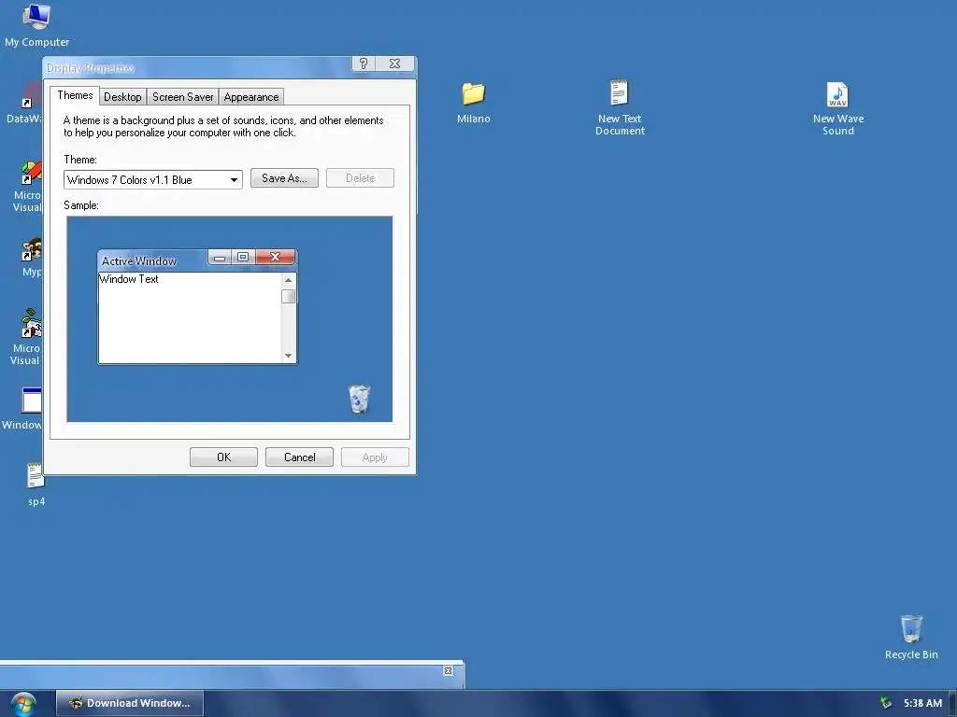This screenshot has width=957, height=717.
Task: Confirm with the OK button
Action: pos(223,457)
